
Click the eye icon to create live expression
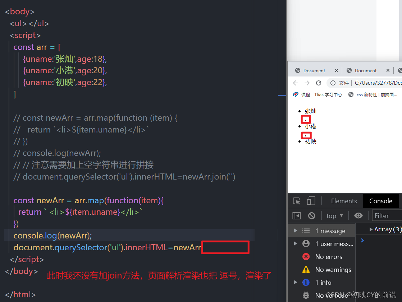358,215
